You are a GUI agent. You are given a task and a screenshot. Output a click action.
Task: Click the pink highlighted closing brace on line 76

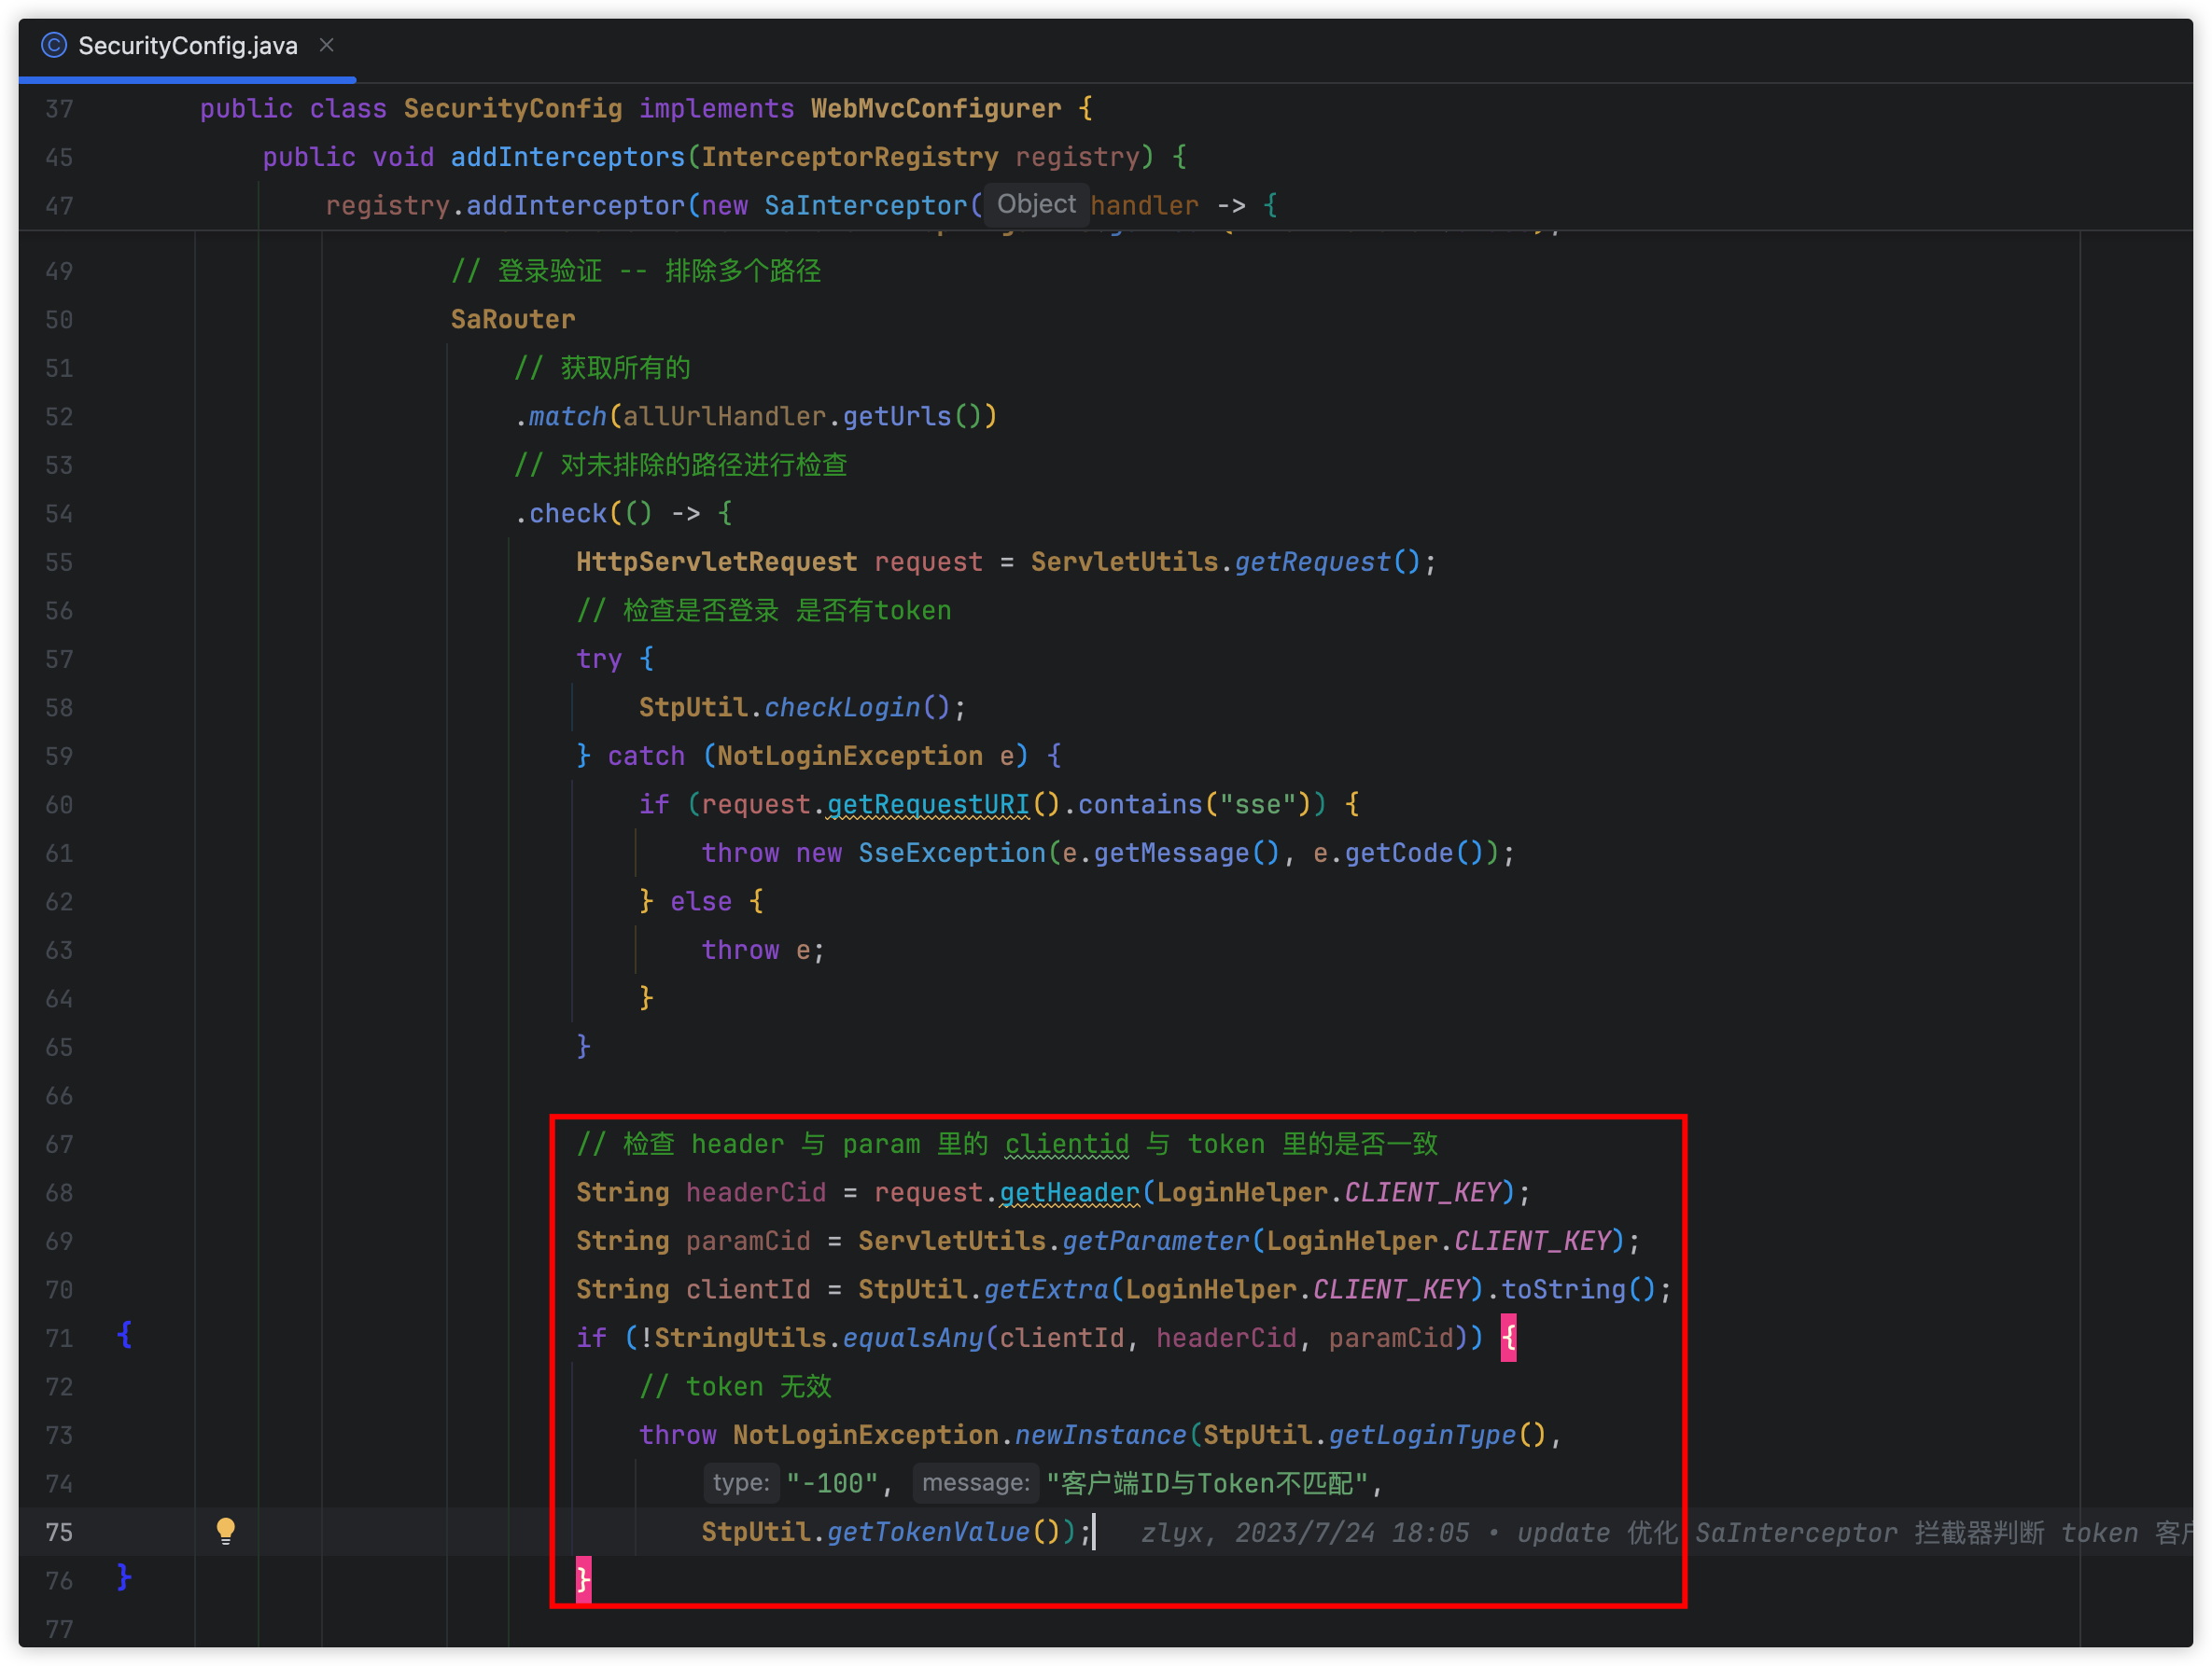583,1580
